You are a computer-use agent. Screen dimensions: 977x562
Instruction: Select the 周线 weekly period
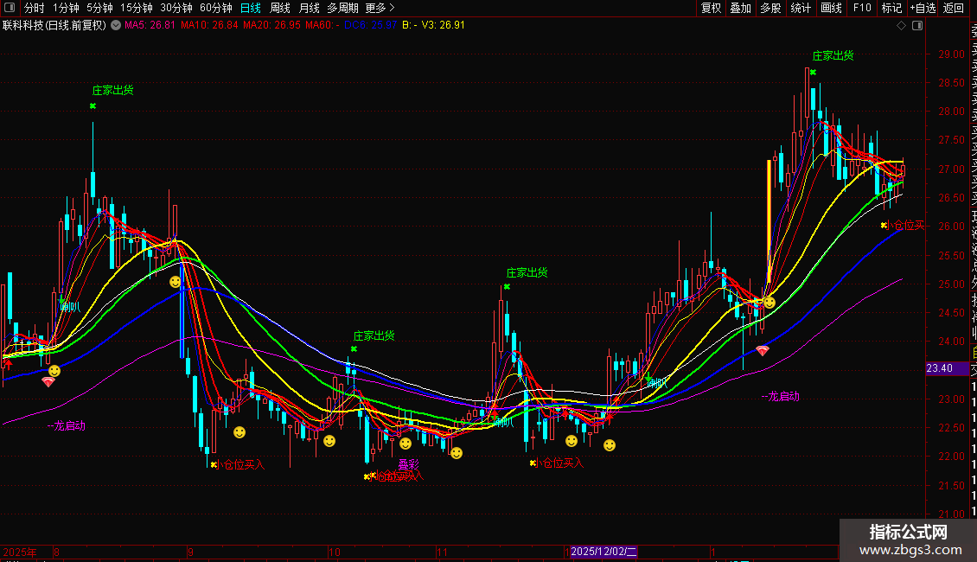click(280, 8)
